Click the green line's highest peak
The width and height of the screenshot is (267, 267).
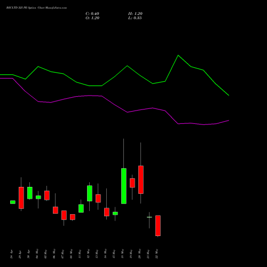click(178, 56)
